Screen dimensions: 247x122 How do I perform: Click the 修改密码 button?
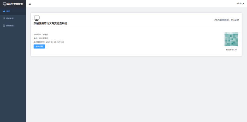(x=39, y=46)
